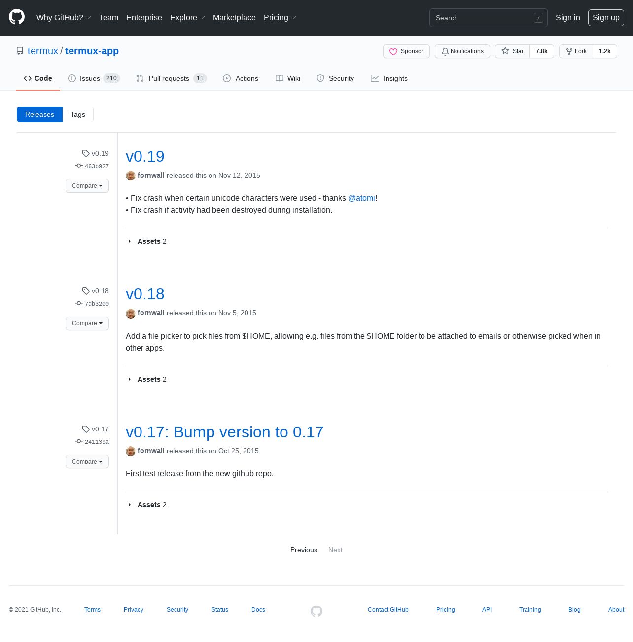The image size is (633, 642).
Task: Open the 1.2k forks count
Action: point(605,51)
